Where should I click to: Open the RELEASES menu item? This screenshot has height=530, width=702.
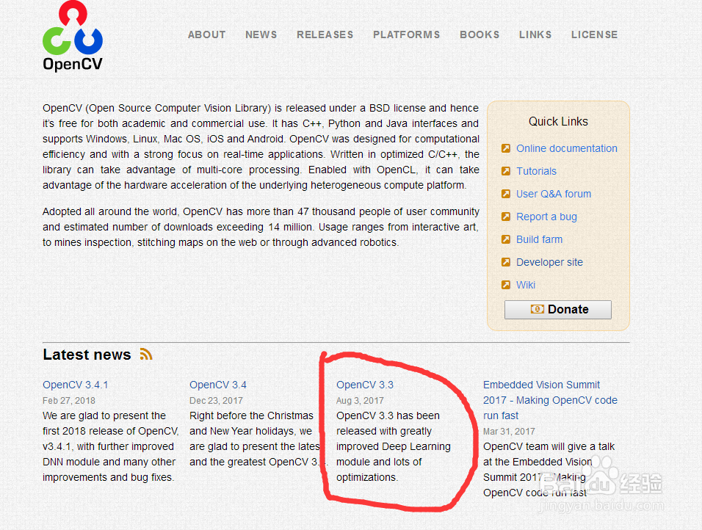[325, 35]
